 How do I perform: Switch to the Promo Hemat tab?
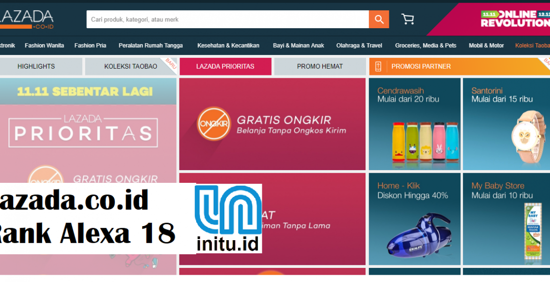point(320,66)
